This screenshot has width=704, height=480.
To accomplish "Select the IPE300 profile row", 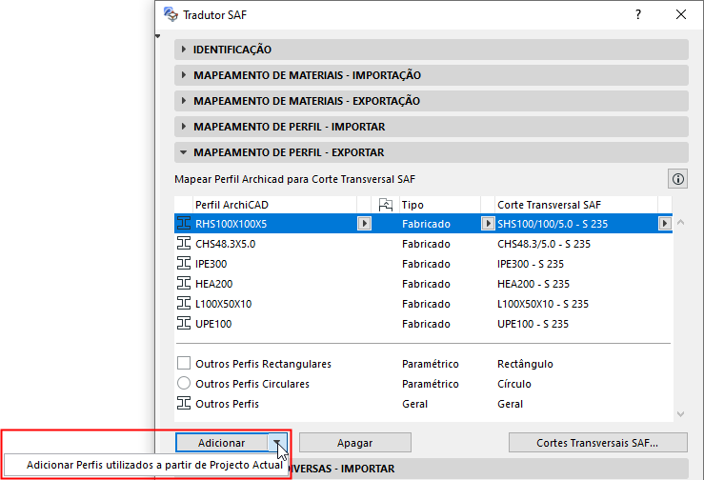I will point(423,263).
